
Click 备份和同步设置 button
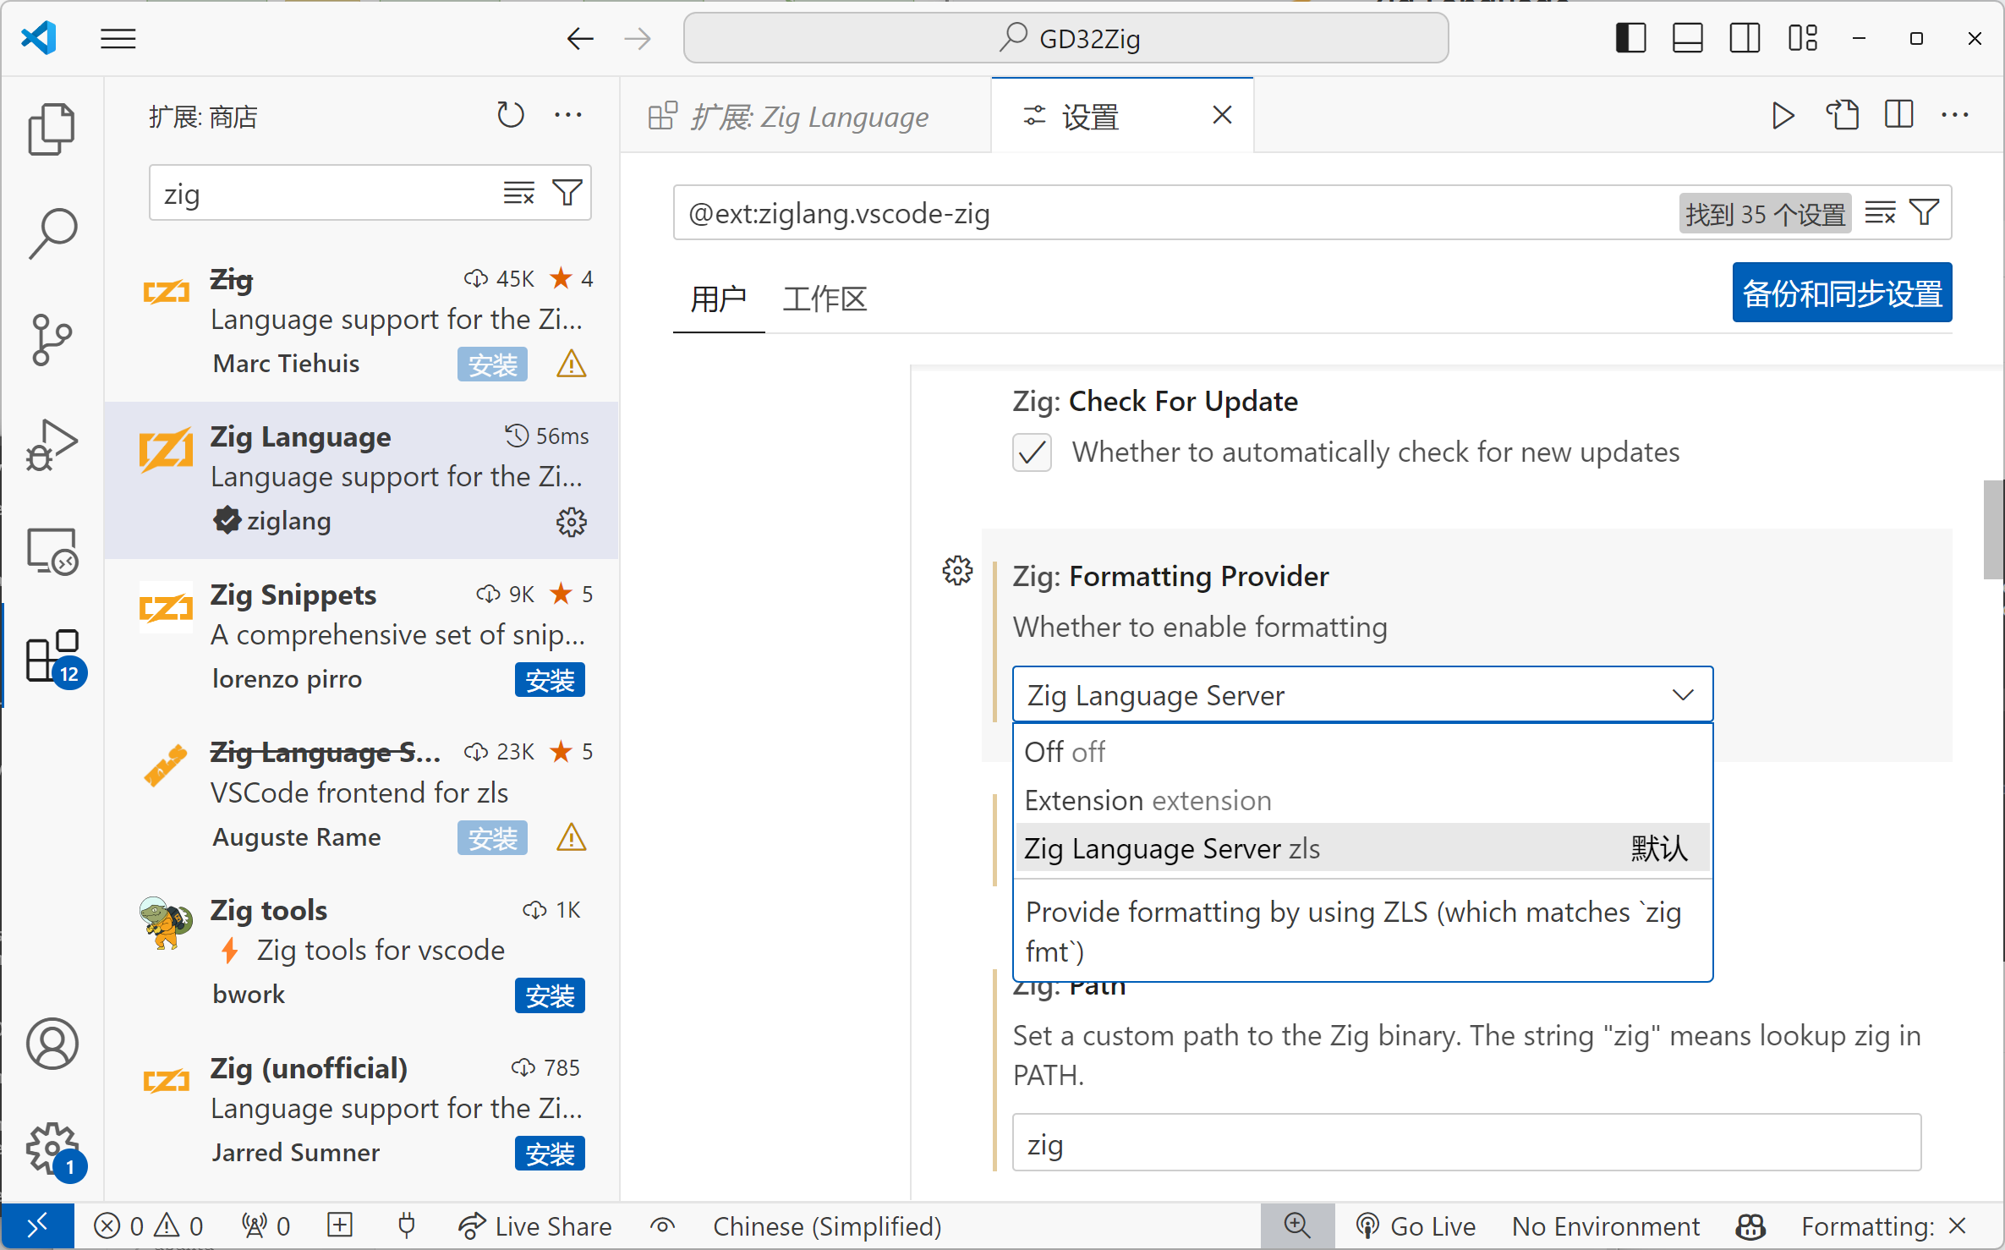(1842, 293)
